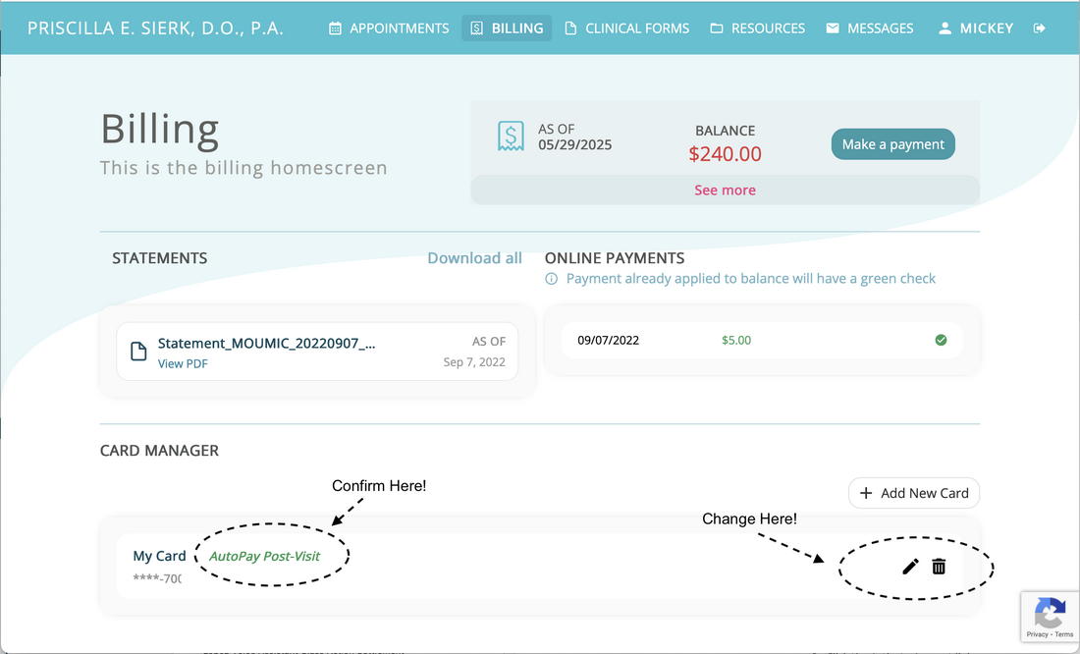Switch to the Billing tab

tap(507, 27)
